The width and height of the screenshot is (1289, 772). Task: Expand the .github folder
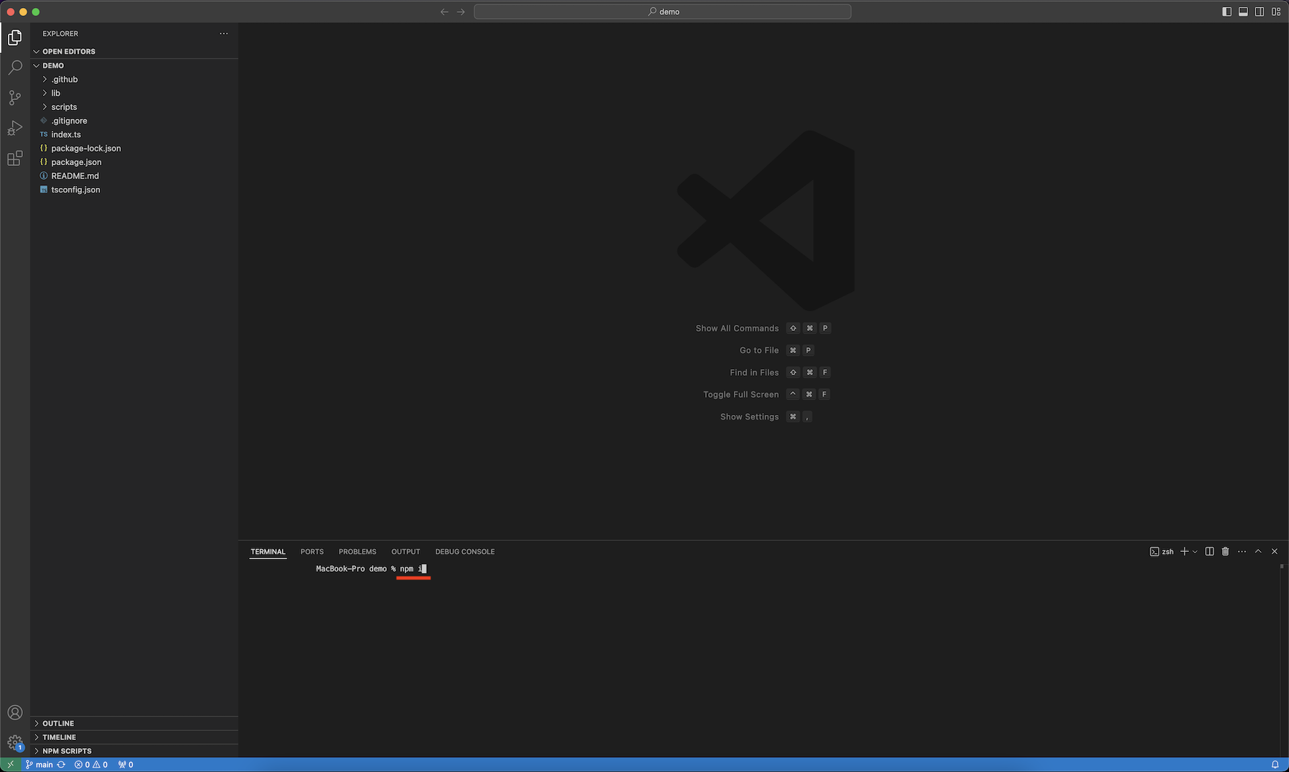pyautogui.click(x=64, y=79)
